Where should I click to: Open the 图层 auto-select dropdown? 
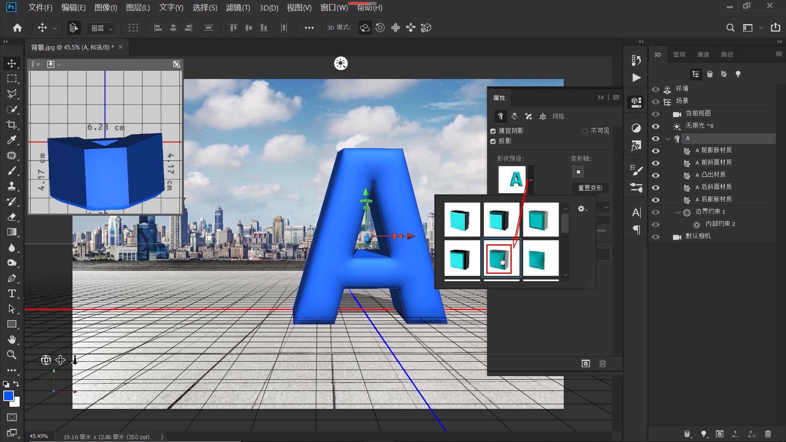click(x=101, y=28)
